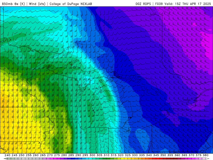213x160 pixels.
Task: Click the 290 value on the color scale
Action: 78,155
